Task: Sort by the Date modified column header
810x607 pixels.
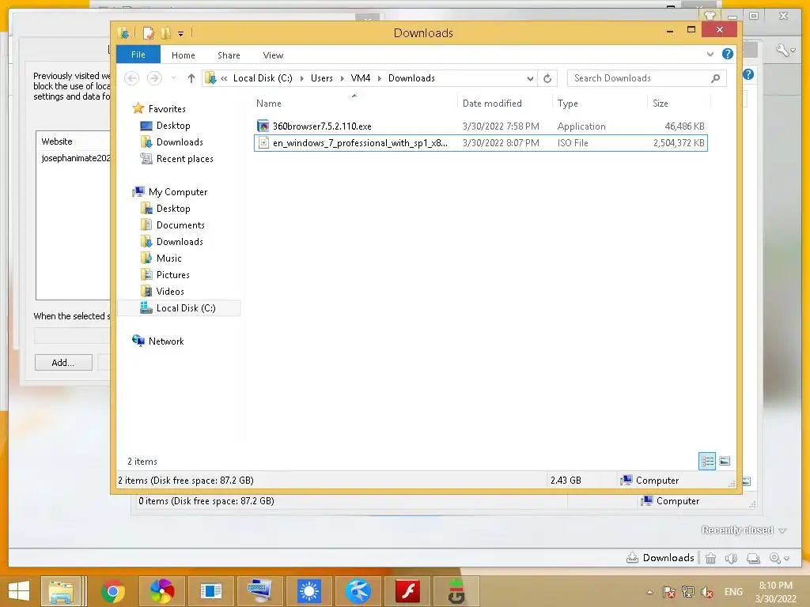Action: click(x=492, y=104)
